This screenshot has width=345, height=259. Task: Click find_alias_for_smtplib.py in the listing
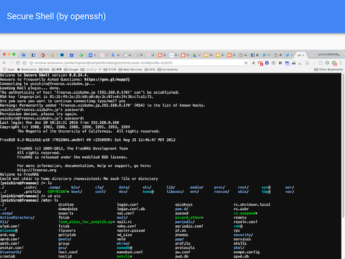pyautogui.click(x=85, y=222)
